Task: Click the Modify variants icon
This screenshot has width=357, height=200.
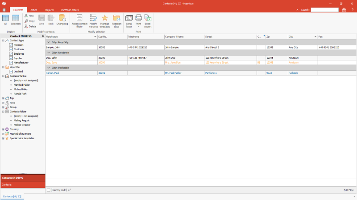Action: [93, 19]
